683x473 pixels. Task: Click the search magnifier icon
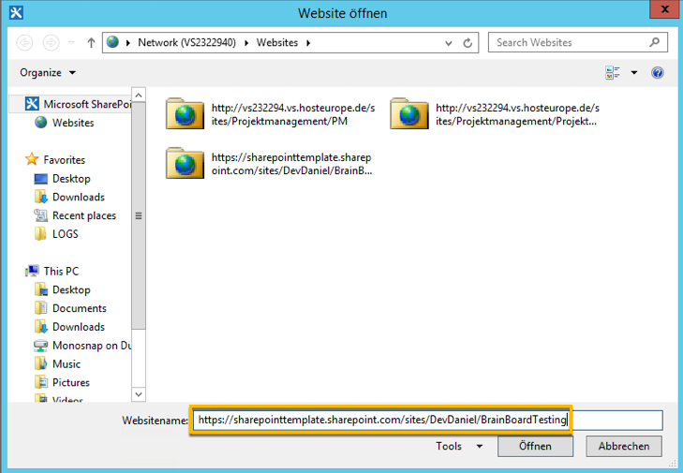[654, 42]
